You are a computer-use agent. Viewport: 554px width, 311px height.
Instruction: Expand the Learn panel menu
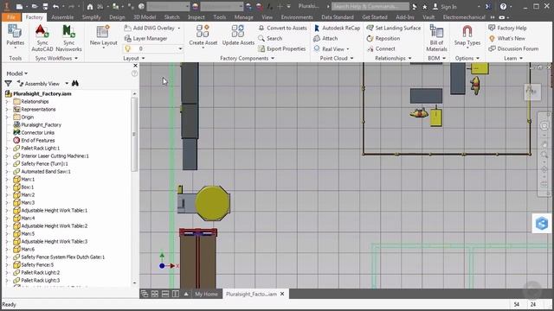pos(521,58)
